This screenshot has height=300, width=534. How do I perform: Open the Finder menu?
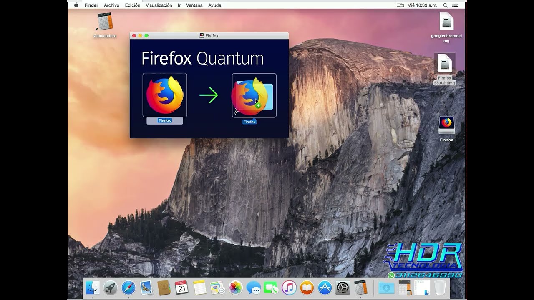click(x=91, y=5)
